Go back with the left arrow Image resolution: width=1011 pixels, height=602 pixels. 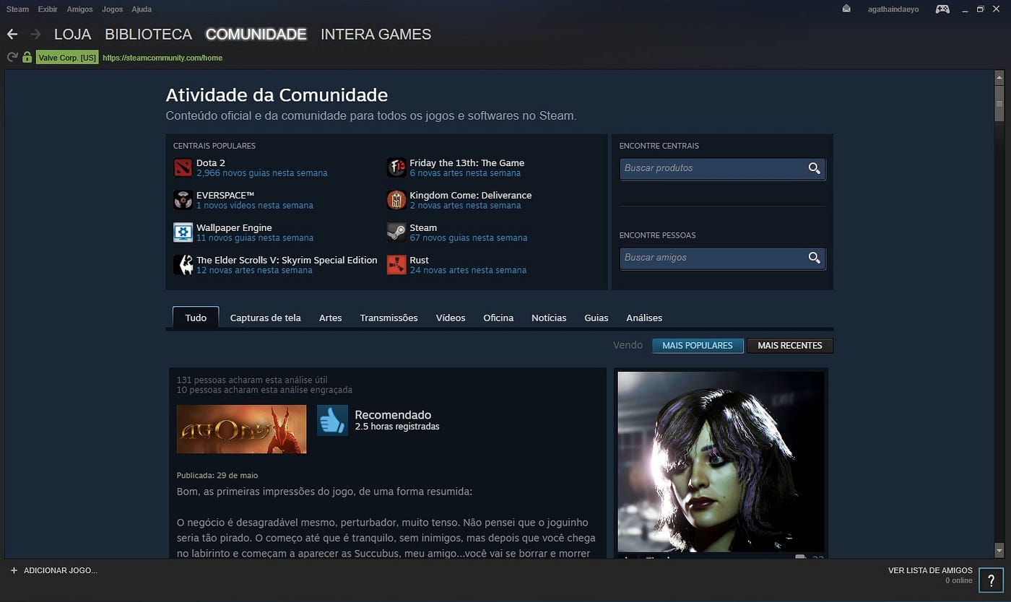click(x=12, y=34)
